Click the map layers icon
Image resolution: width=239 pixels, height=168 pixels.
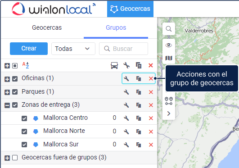[x=169, y=58]
